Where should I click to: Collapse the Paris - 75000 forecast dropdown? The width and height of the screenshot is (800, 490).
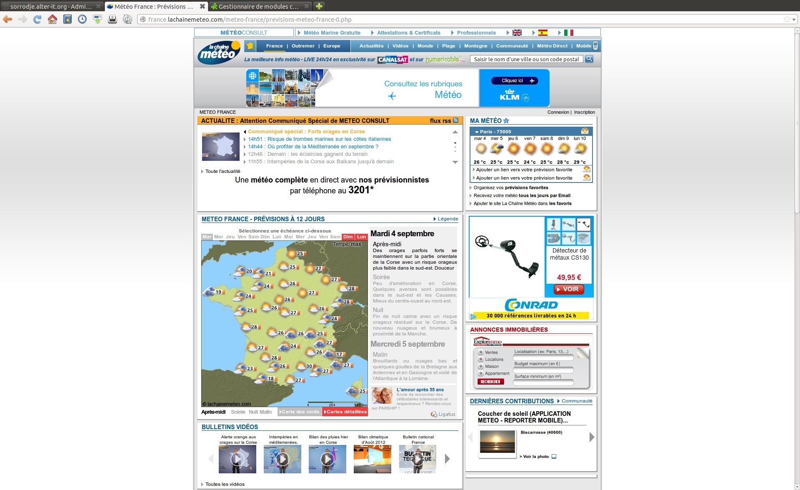coord(477,132)
